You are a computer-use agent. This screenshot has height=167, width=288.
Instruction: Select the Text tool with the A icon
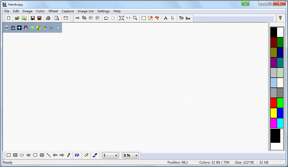pos(166,18)
